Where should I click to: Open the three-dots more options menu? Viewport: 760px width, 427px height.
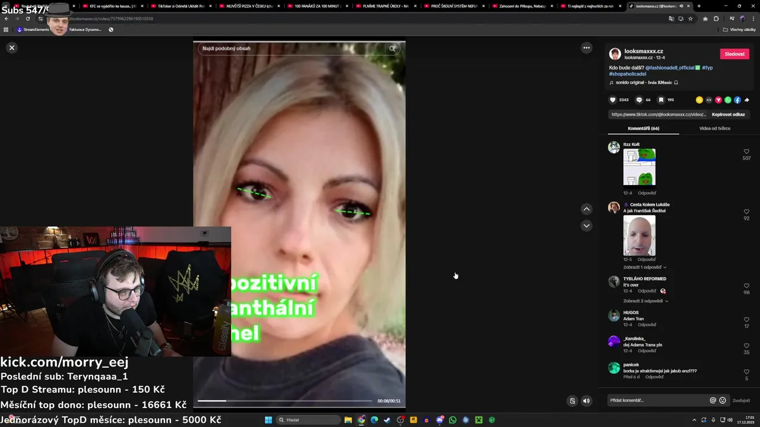(586, 47)
